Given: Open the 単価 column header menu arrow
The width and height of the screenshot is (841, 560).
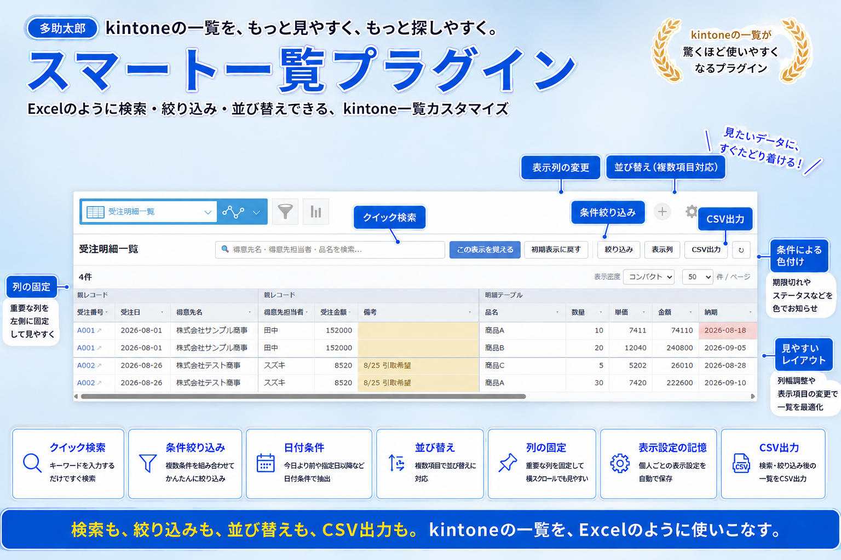Looking at the screenshot, I should (643, 312).
